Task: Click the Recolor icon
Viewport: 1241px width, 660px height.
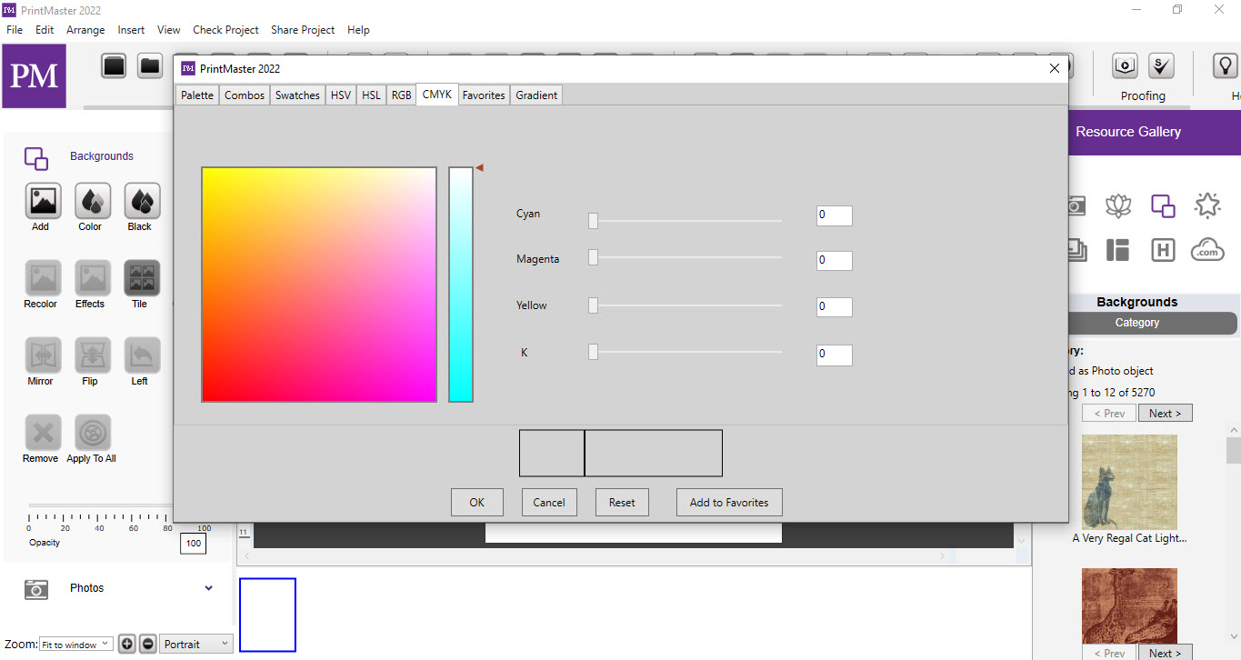Action: click(x=43, y=278)
